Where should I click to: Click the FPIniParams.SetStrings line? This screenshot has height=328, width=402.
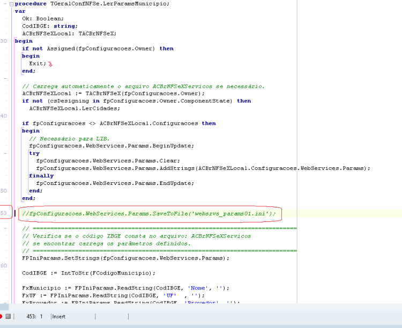(125, 258)
